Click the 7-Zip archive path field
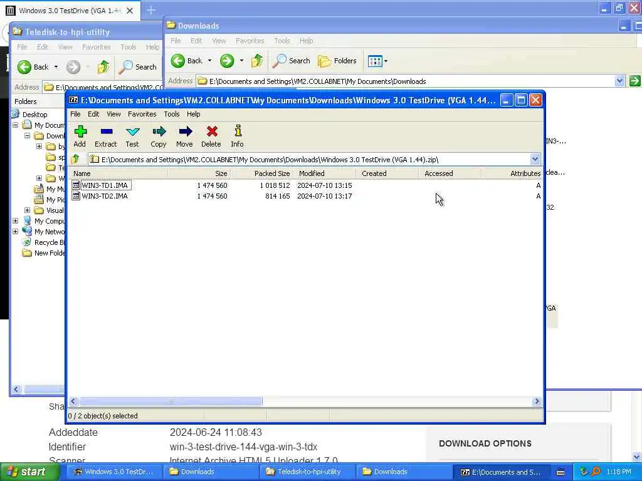 click(x=310, y=160)
